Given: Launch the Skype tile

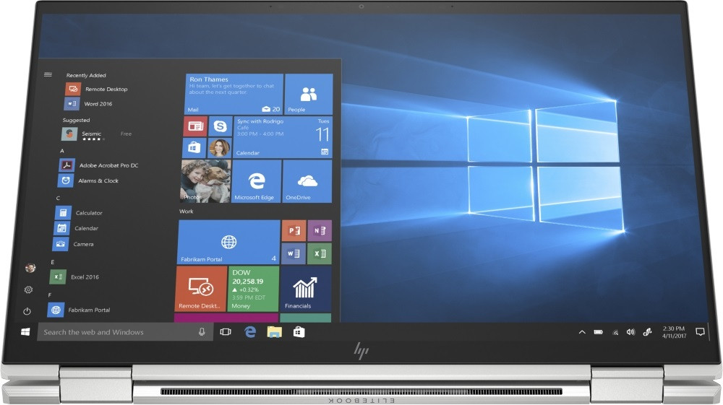Looking at the screenshot, I should (220, 126).
